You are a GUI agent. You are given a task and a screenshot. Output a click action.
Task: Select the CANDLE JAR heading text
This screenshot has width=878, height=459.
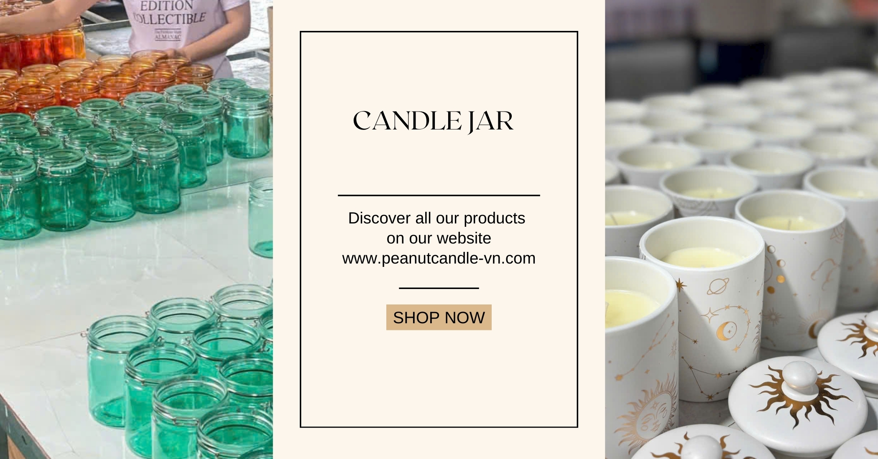(433, 121)
